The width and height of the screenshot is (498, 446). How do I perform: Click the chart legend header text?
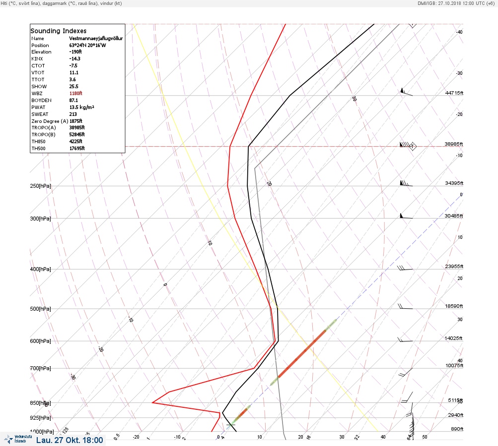click(61, 3)
